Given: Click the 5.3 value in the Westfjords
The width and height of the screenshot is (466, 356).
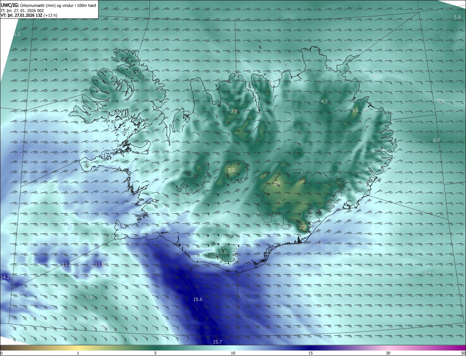Looking at the screenshot, I should pyautogui.click(x=134, y=73).
